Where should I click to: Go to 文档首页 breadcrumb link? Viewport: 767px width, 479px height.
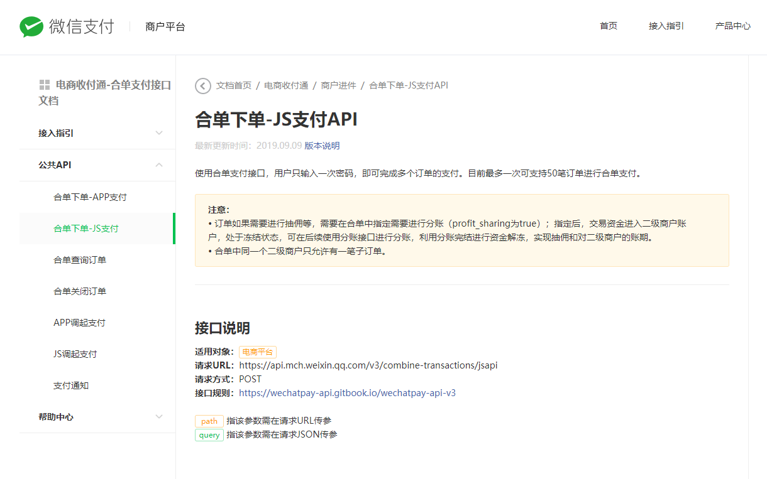pyautogui.click(x=234, y=86)
